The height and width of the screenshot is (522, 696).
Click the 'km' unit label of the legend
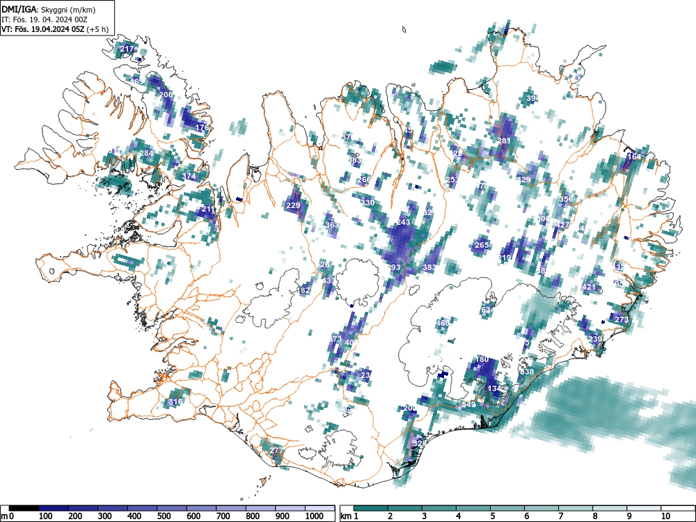pos(346,516)
